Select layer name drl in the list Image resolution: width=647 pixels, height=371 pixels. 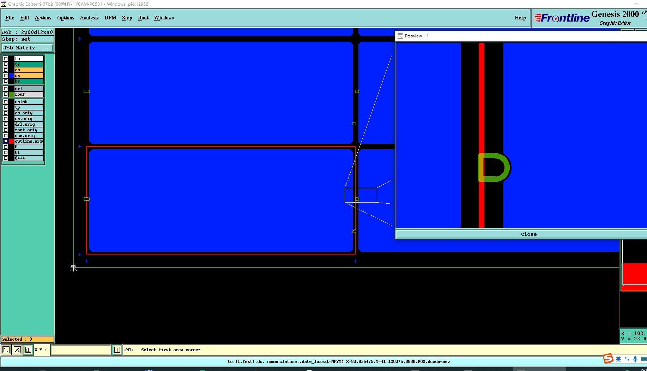tap(29, 89)
